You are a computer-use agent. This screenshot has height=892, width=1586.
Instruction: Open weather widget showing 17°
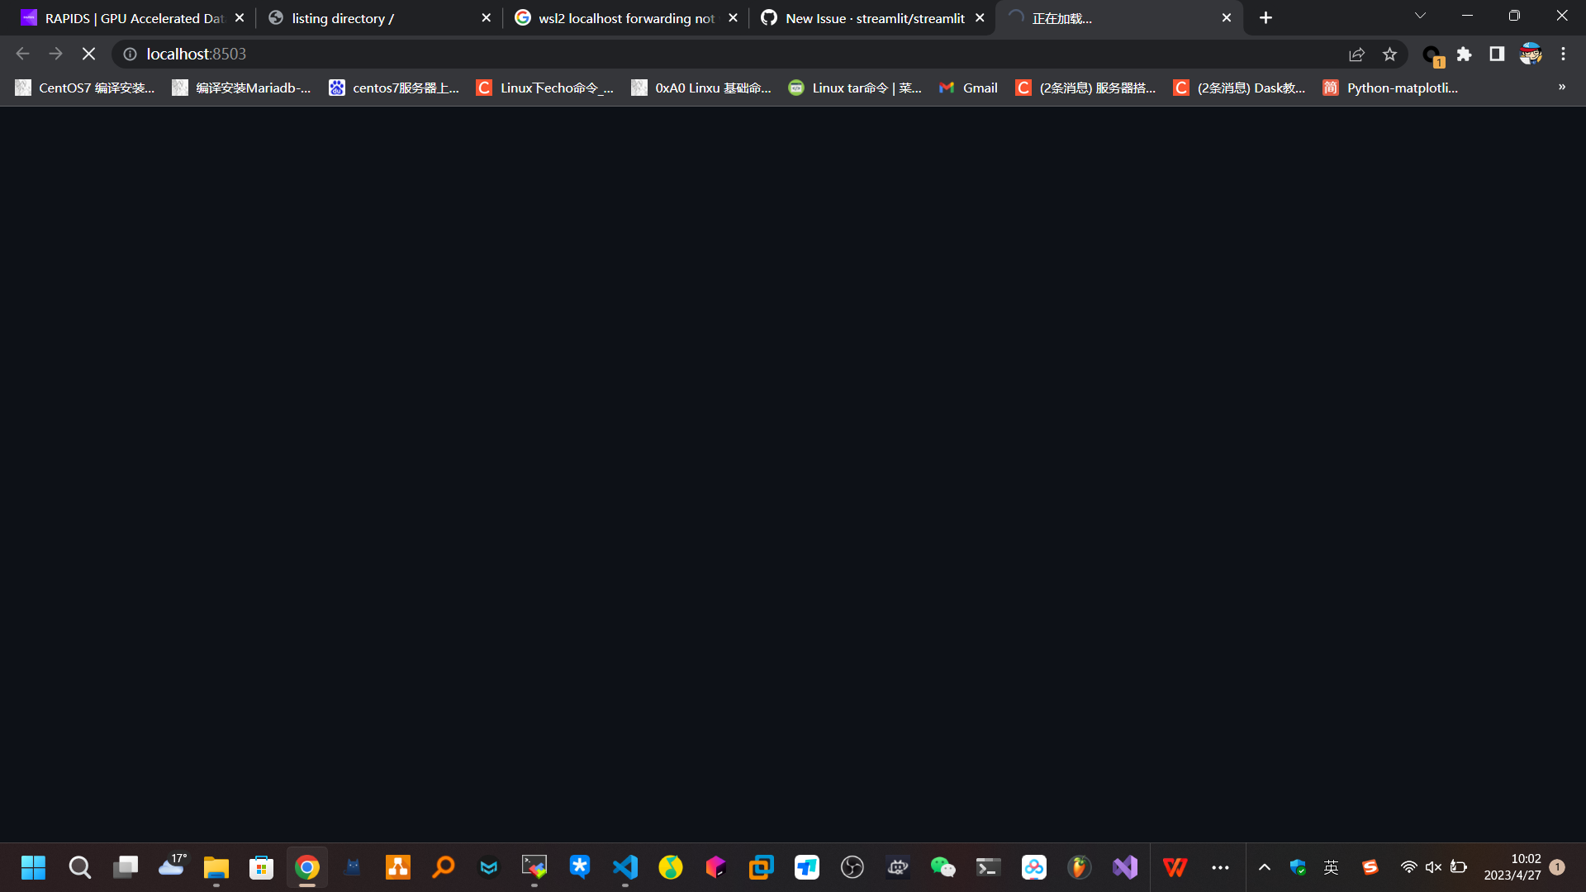point(171,866)
